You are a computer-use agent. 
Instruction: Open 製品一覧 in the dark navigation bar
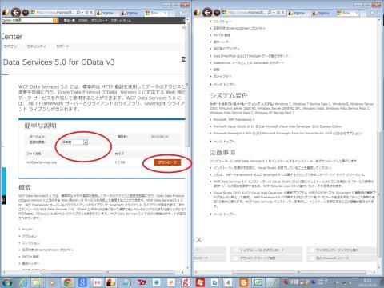(69, 20)
